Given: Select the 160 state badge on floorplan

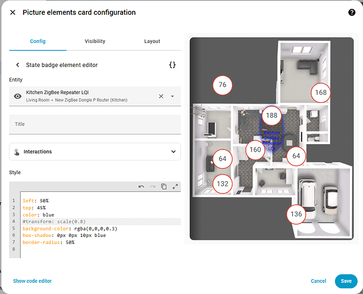Looking at the screenshot, I should [x=255, y=150].
